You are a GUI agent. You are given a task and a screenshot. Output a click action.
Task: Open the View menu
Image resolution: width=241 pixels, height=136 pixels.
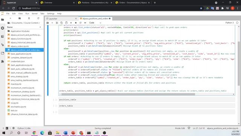(20, 14)
